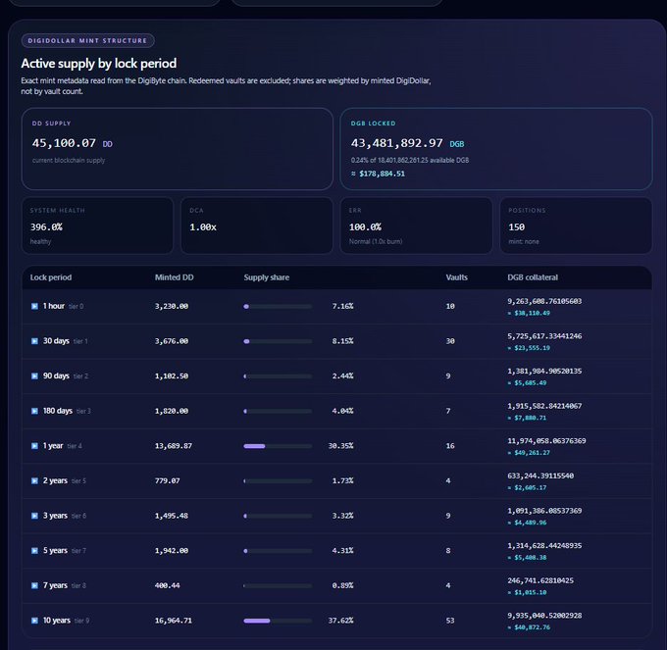Select the 43,481,892.97 DGB locked value
Image resolution: width=667 pixels, height=650 pixels.
pos(396,143)
